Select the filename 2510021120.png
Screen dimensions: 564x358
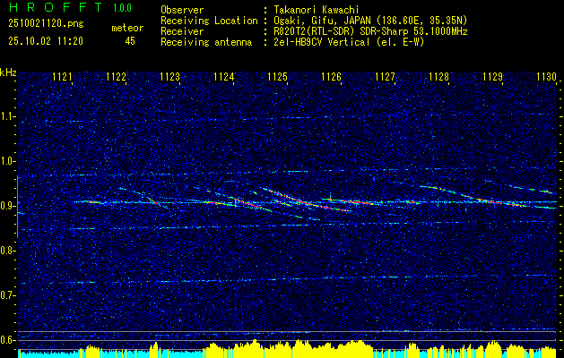pyautogui.click(x=46, y=24)
